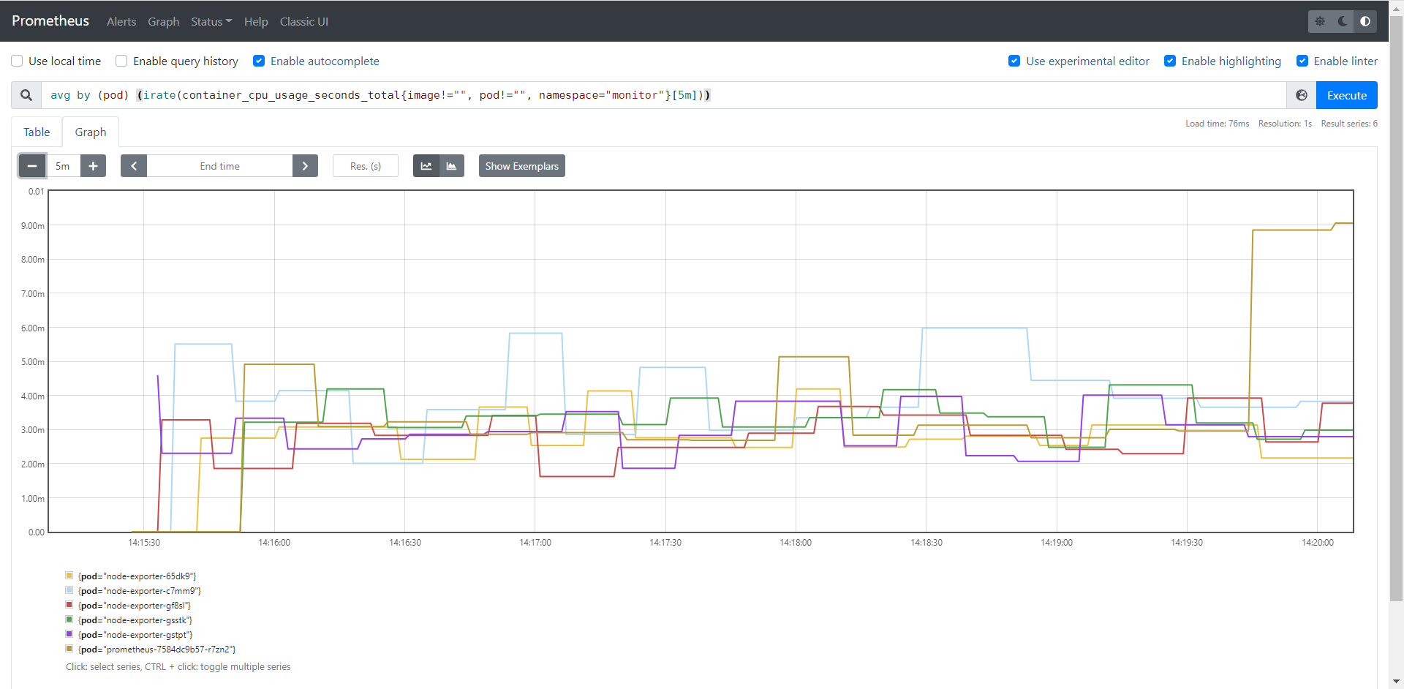Switch to Classic UI
Screen dimensions: 1404x689
(x=304, y=21)
